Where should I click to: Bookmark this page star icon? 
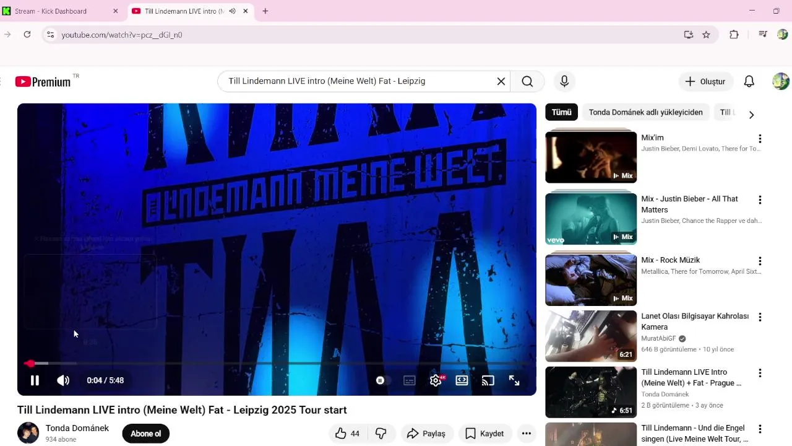point(706,35)
